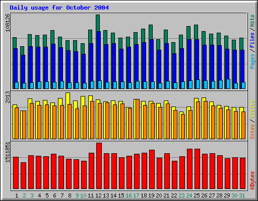The width and height of the screenshot is (258, 201).
Task: Click the tallest red KBytes bar on day 12
Action: pos(99,166)
